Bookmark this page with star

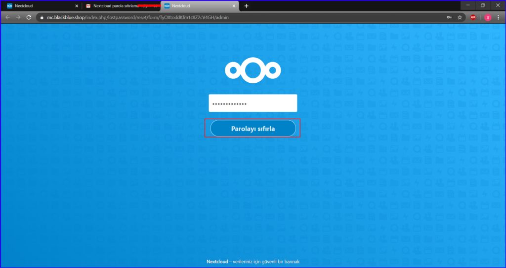click(x=460, y=17)
